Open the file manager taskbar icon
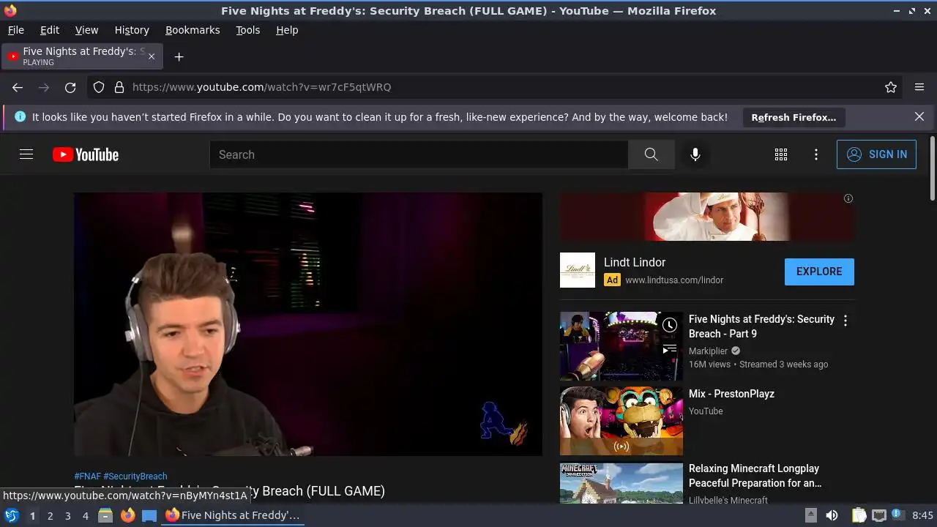Screen dimensions: 937x527 (105, 515)
